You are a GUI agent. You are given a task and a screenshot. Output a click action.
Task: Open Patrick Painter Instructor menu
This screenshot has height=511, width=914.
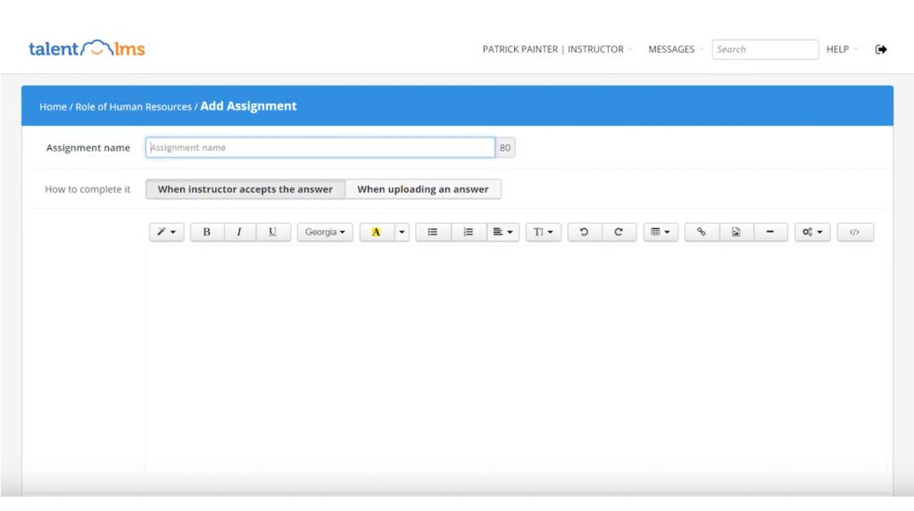point(557,50)
